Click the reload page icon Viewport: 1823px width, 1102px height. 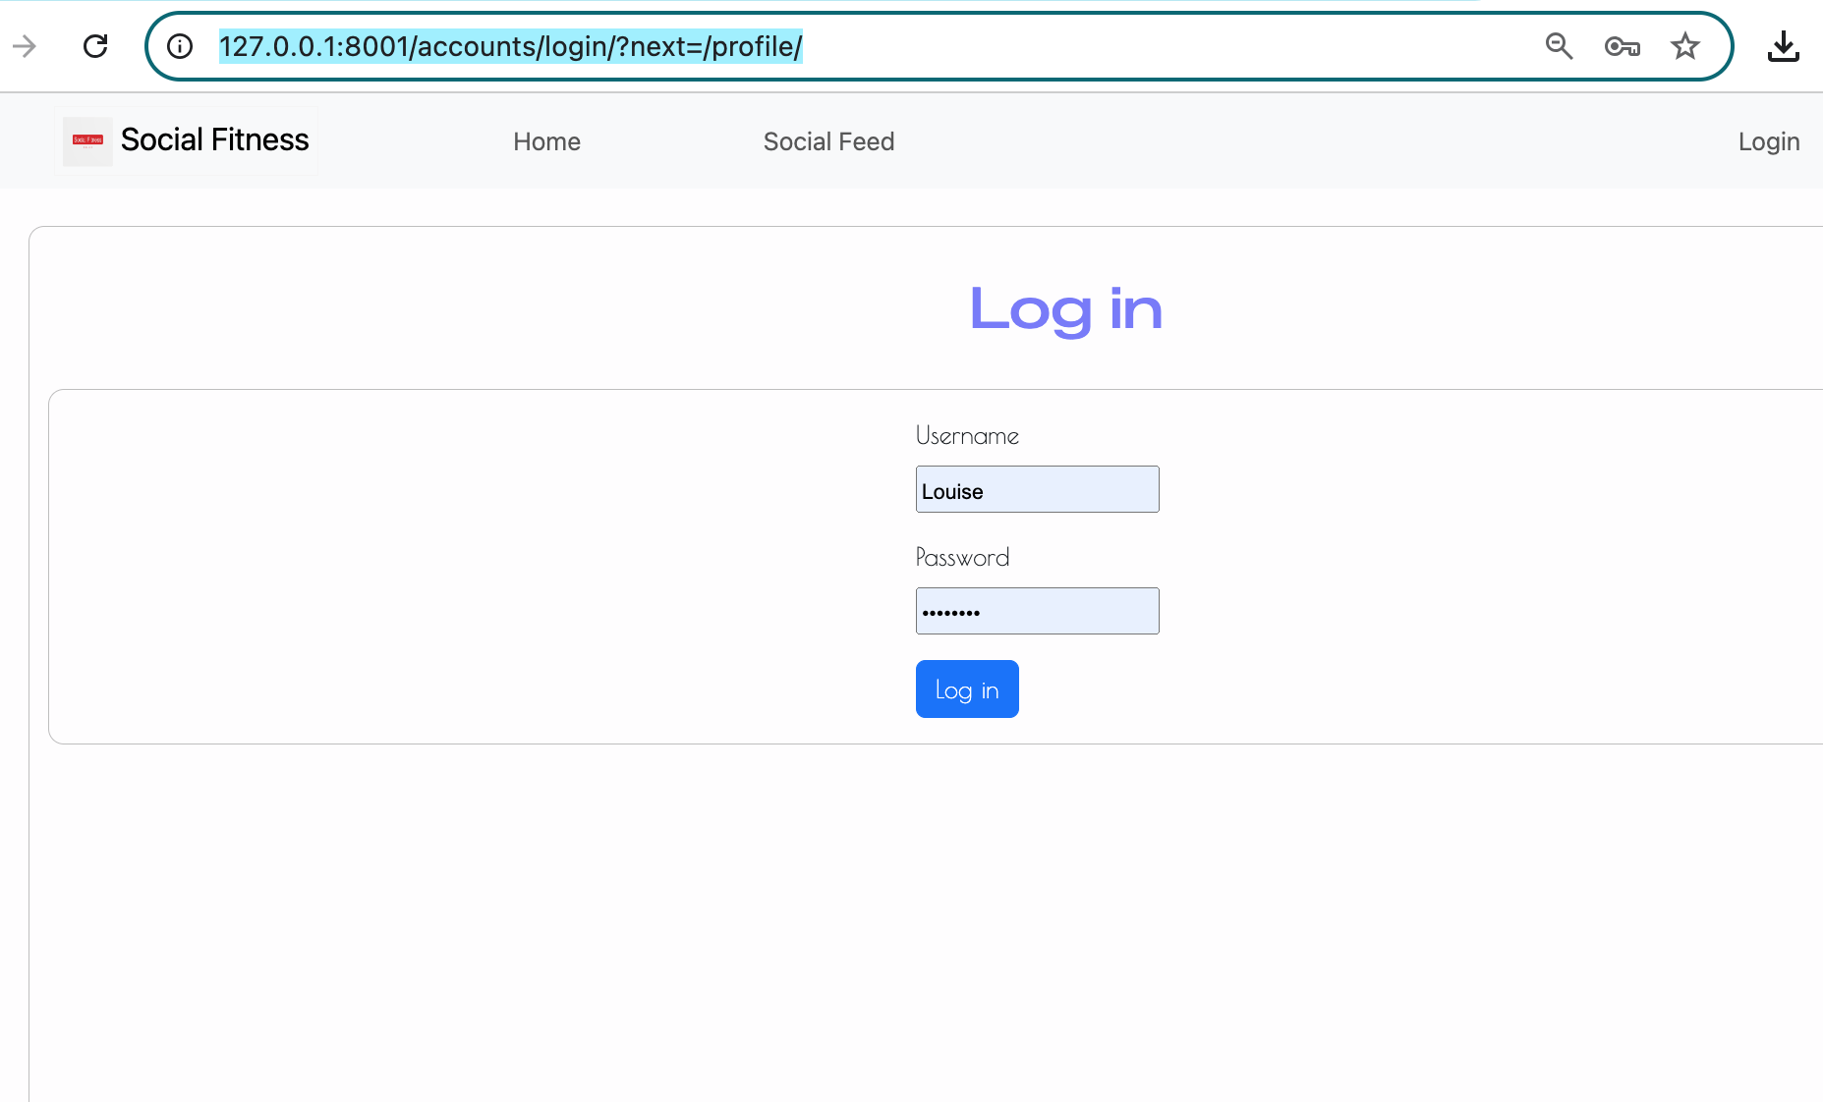[x=95, y=45]
